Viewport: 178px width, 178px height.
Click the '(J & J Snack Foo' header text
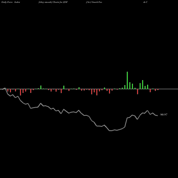(94, 2)
